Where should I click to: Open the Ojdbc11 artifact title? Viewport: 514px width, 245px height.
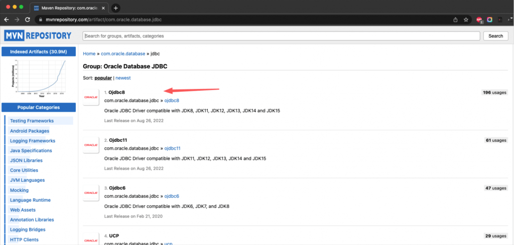[118, 140]
